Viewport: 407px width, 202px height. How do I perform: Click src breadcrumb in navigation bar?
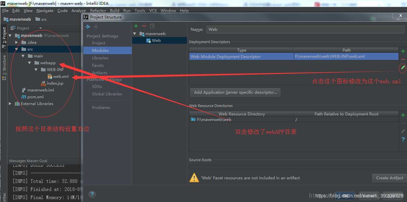click(x=41, y=19)
